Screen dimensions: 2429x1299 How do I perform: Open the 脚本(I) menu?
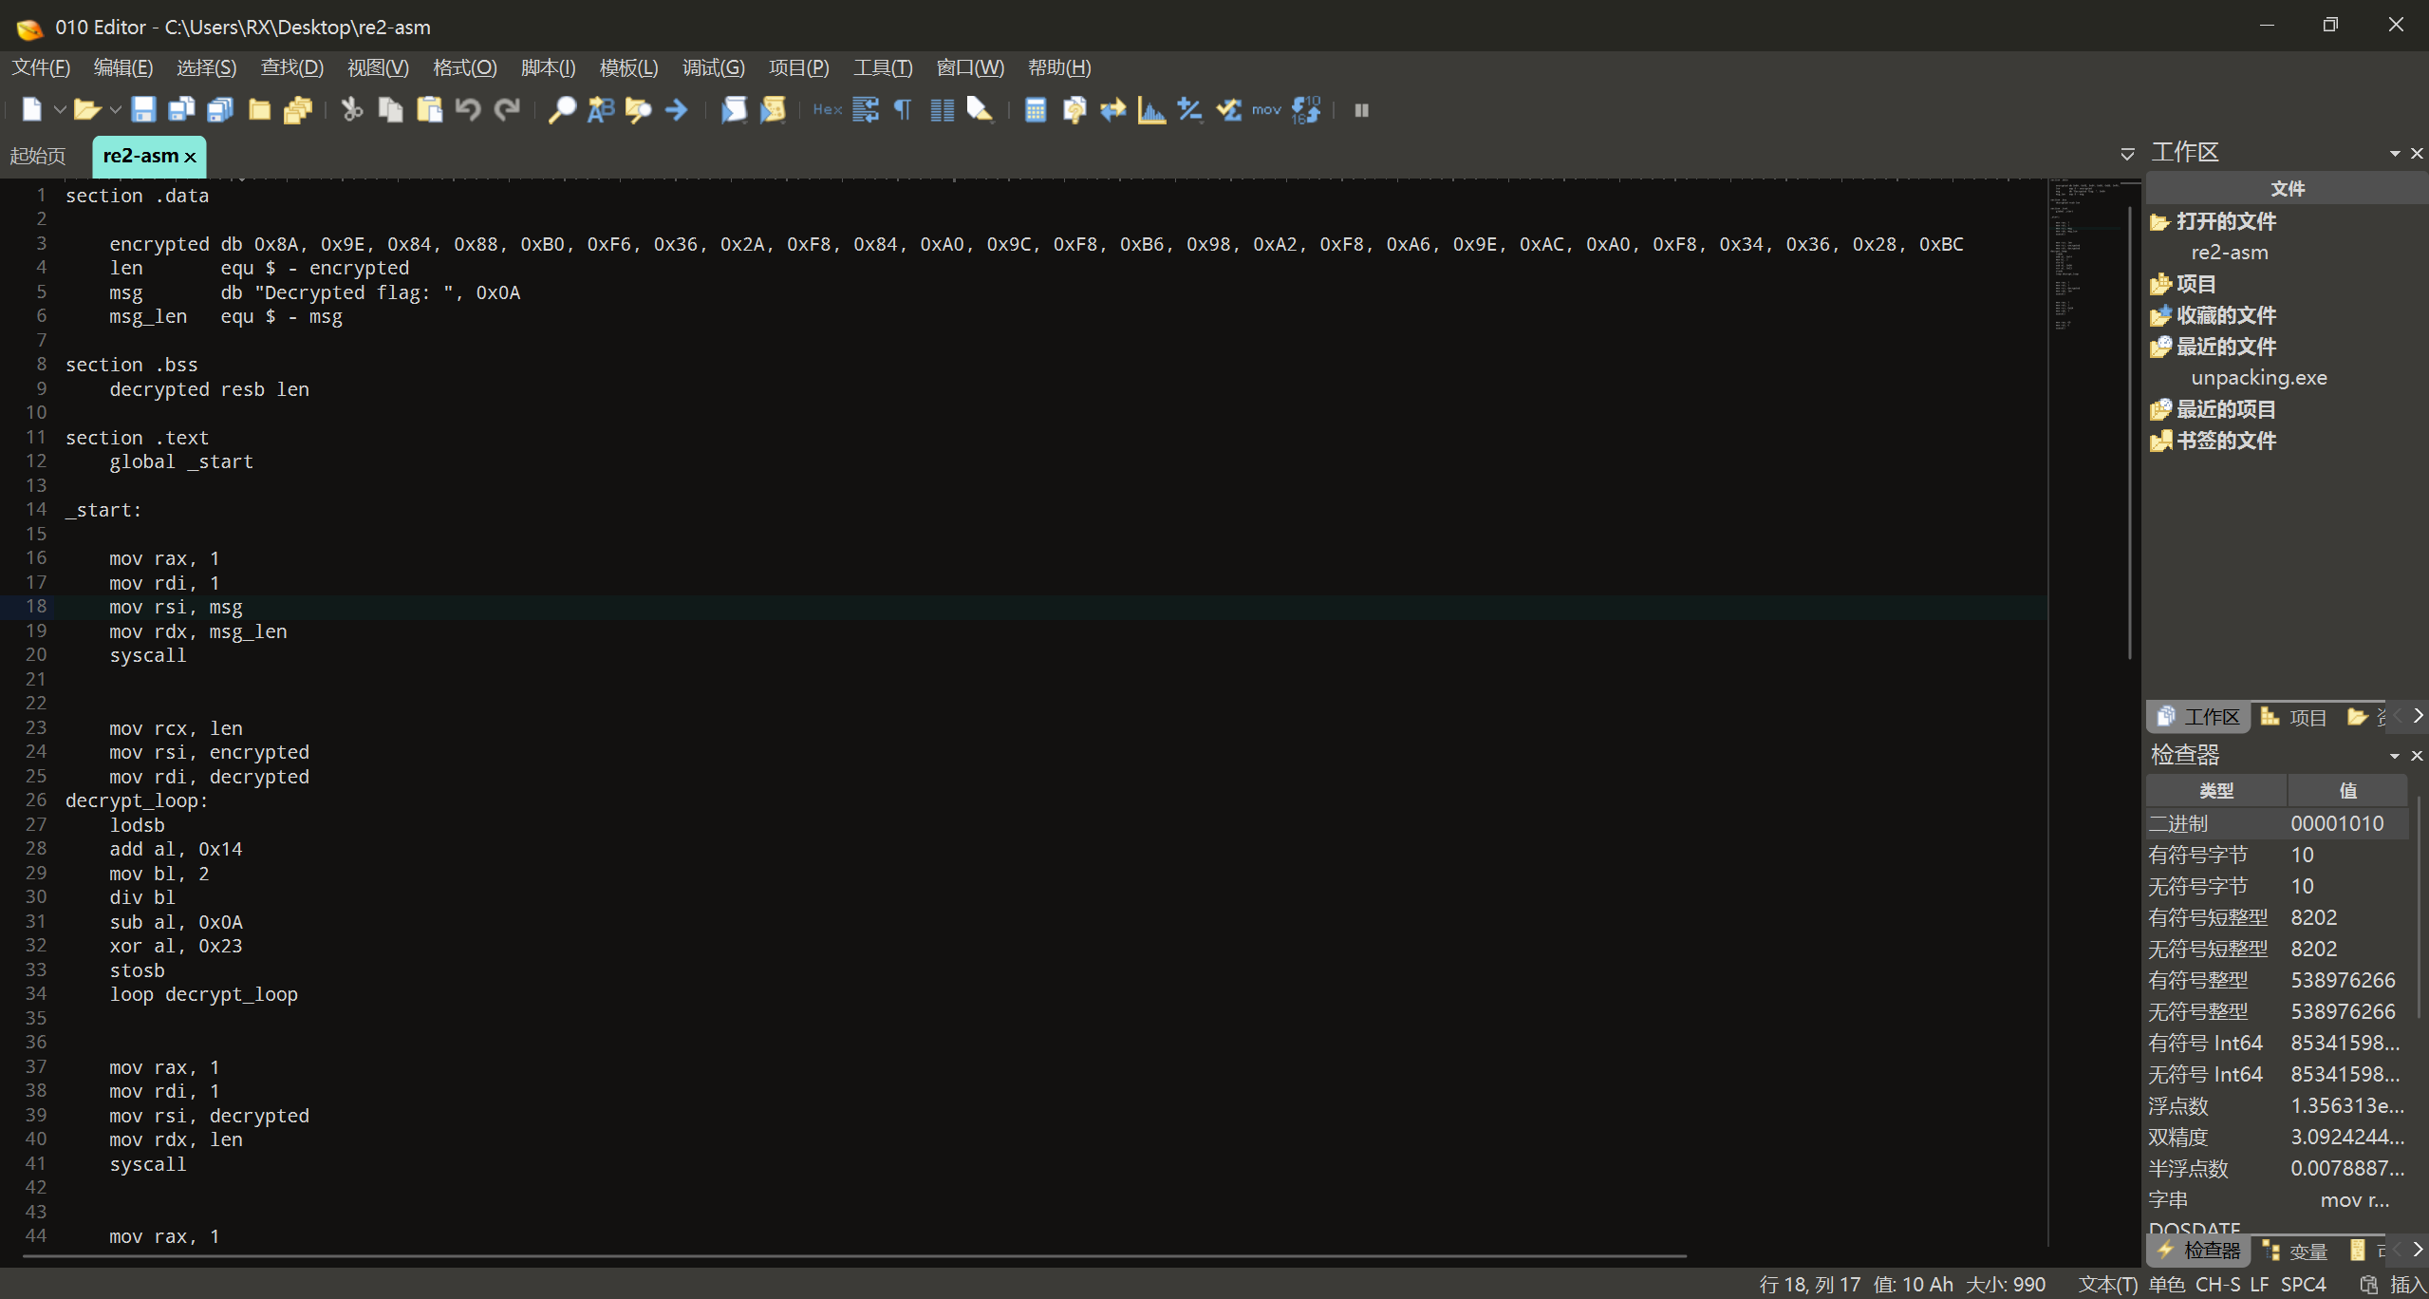click(x=548, y=67)
